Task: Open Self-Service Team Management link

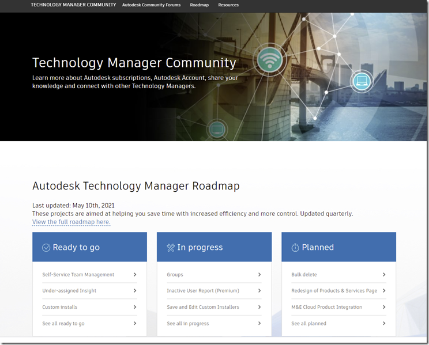Action: point(78,275)
